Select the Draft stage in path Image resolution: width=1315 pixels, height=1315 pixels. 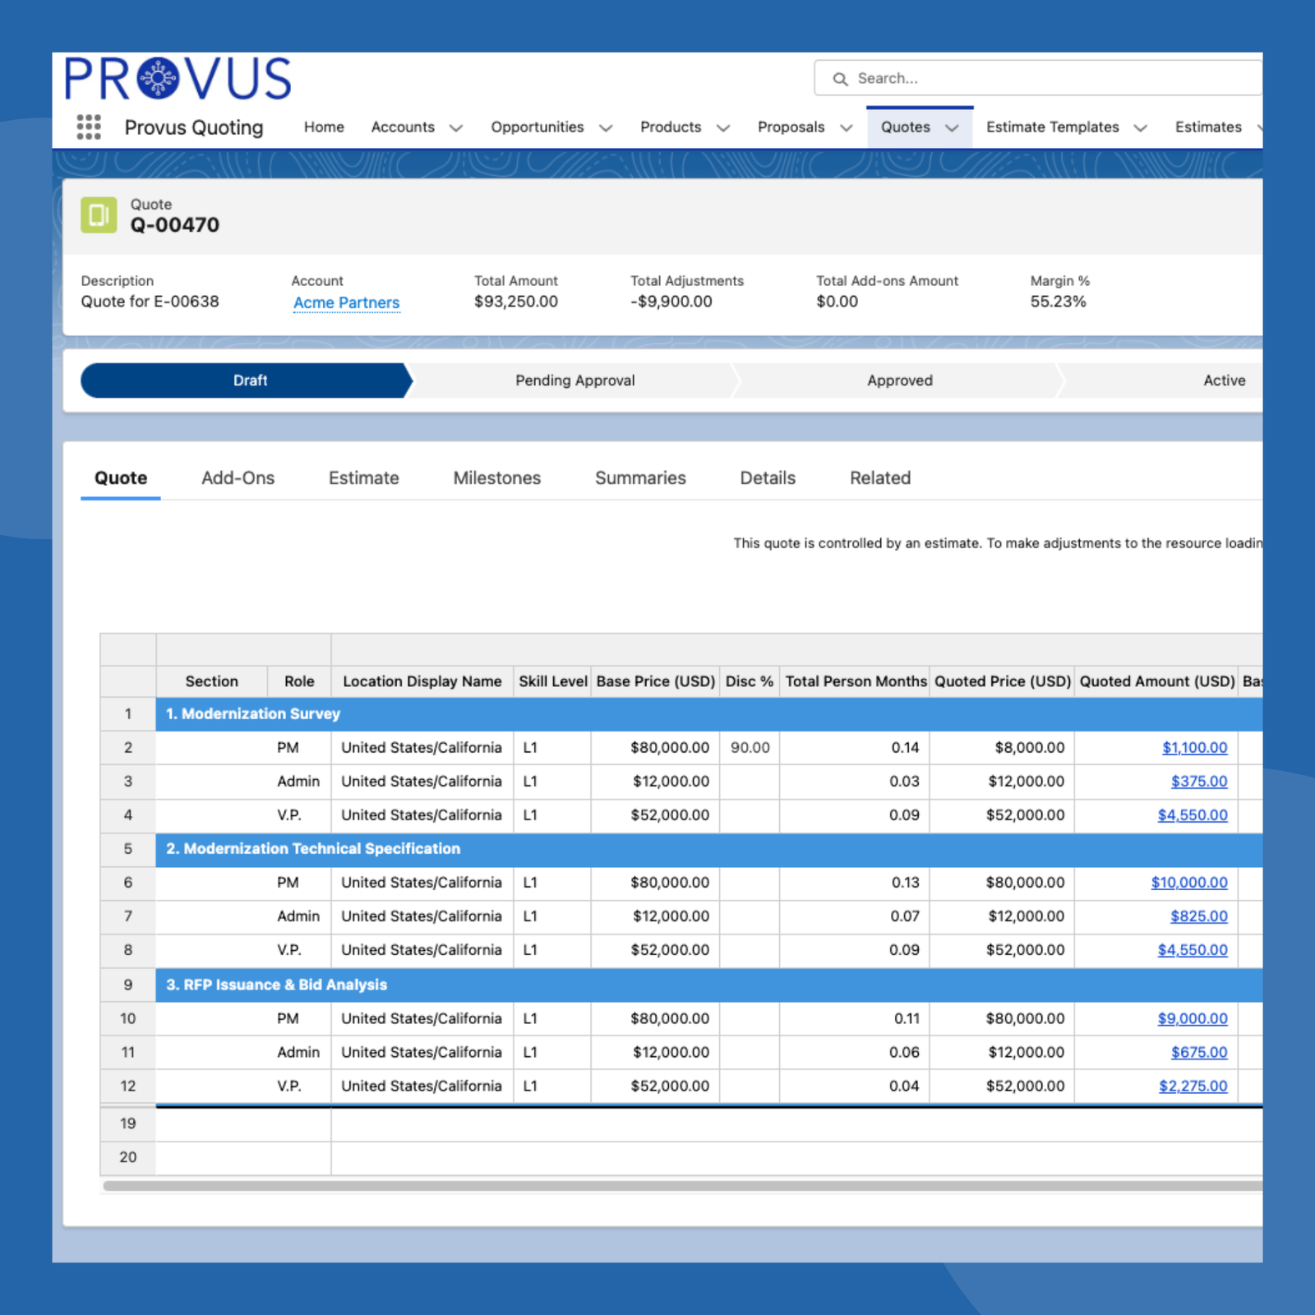pos(247,381)
